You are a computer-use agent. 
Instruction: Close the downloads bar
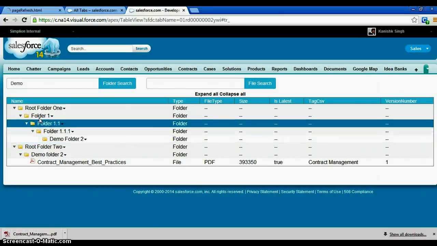click(434, 234)
